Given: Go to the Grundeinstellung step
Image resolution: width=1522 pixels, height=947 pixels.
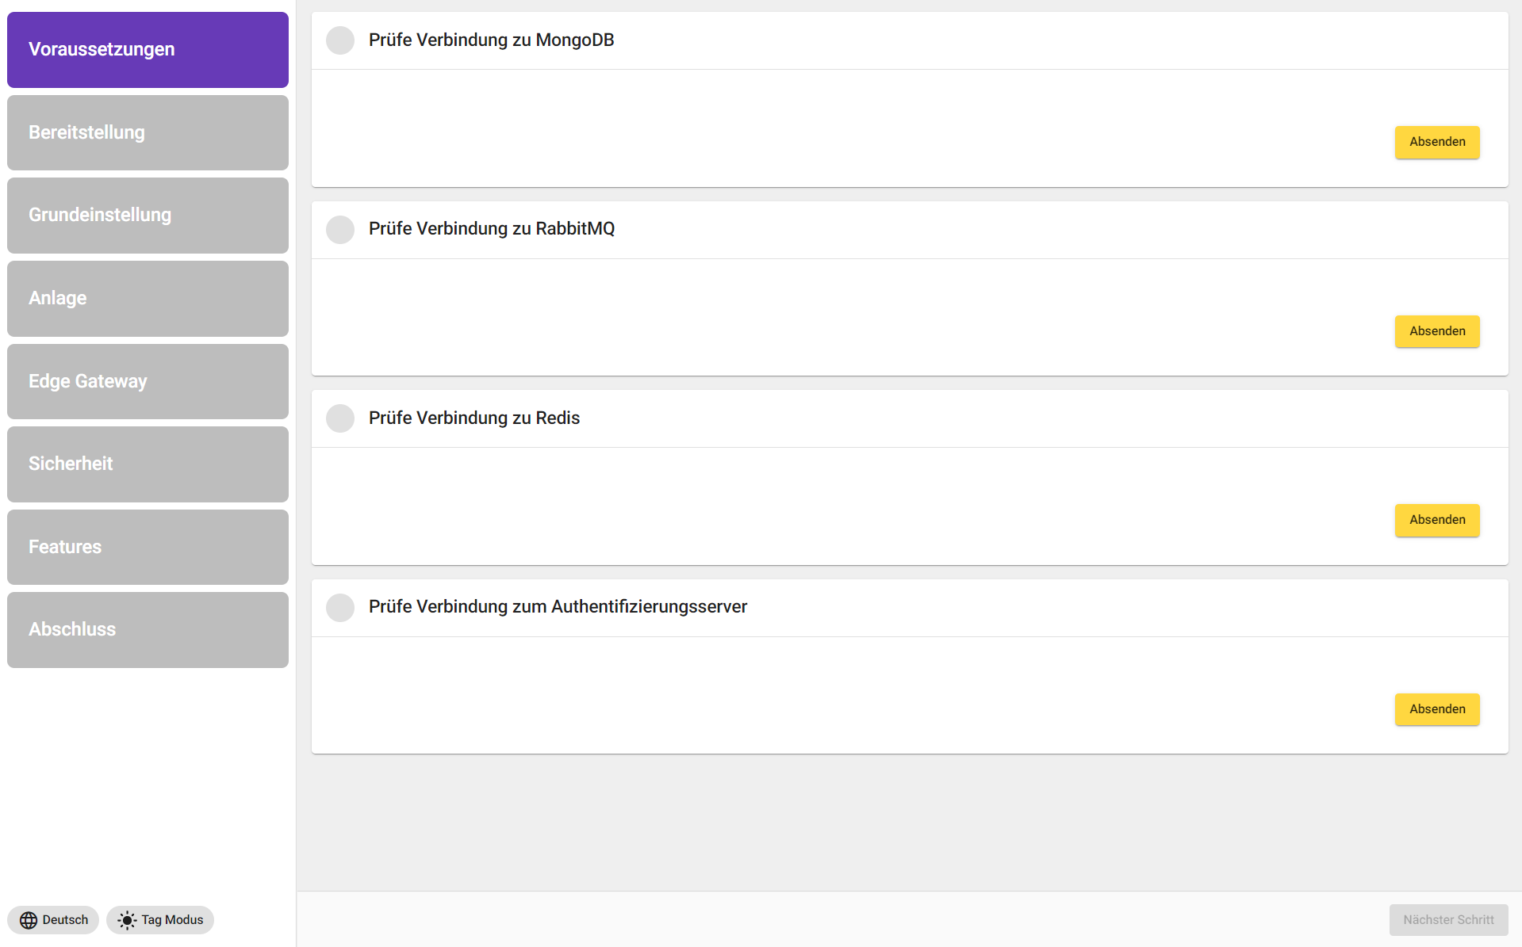Looking at the screenshot, I should click(x=148, y=216).
